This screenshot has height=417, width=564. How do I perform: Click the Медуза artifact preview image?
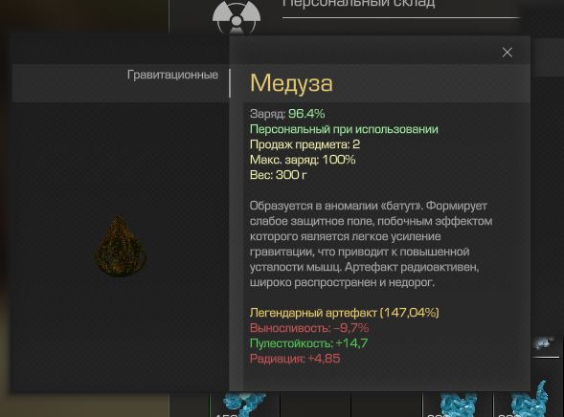click(121, 247)
